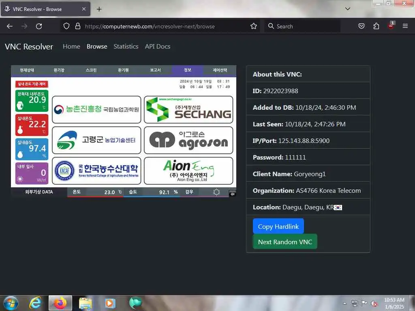Click the agroson logo in the screenshot
This screenshot has width=415, height=311.
click(188, 140)
